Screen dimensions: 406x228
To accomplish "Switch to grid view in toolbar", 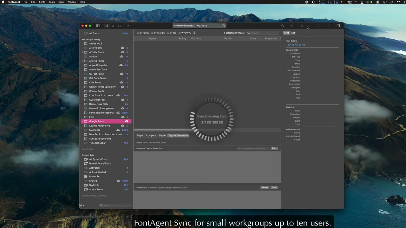I will coord(119,26).
